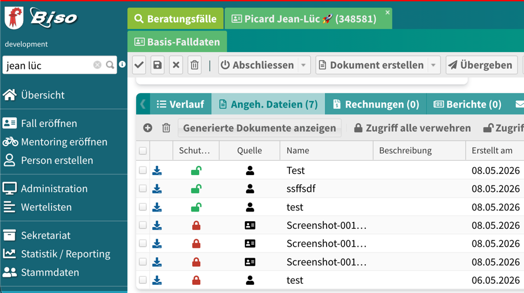The height and width of the screenshot is (293, 524).
Task: Sort by the Name column header
Action: coord(326,150)
